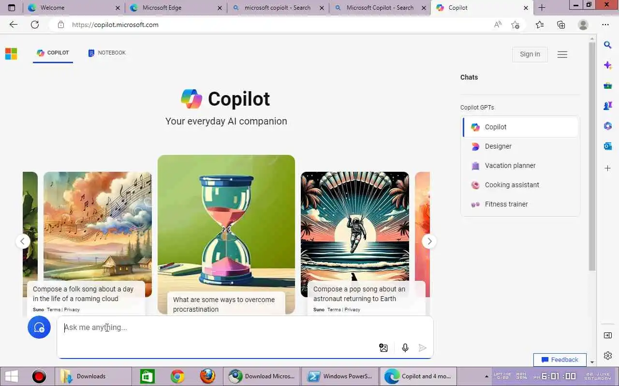The height and width of the screenshot is (386, 619).
Task: Open sidebar Microsoft 365 icon
Action: 608,126
